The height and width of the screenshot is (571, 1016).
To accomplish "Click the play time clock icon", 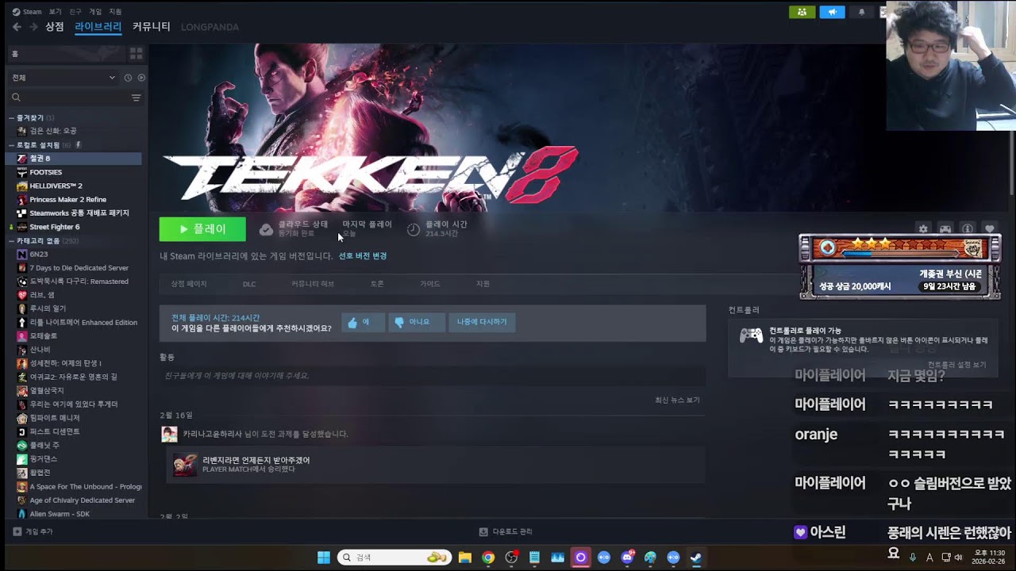I will point(414,229).
